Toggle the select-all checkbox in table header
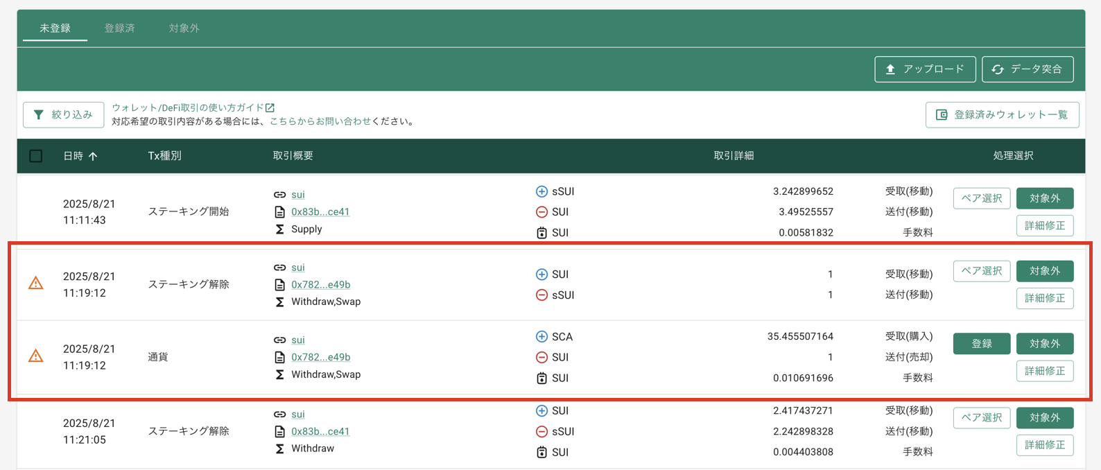 coord(36,156)
